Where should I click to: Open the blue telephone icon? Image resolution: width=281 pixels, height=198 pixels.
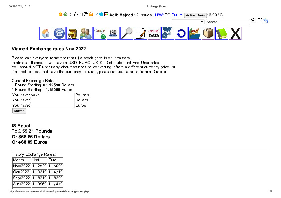59,33
